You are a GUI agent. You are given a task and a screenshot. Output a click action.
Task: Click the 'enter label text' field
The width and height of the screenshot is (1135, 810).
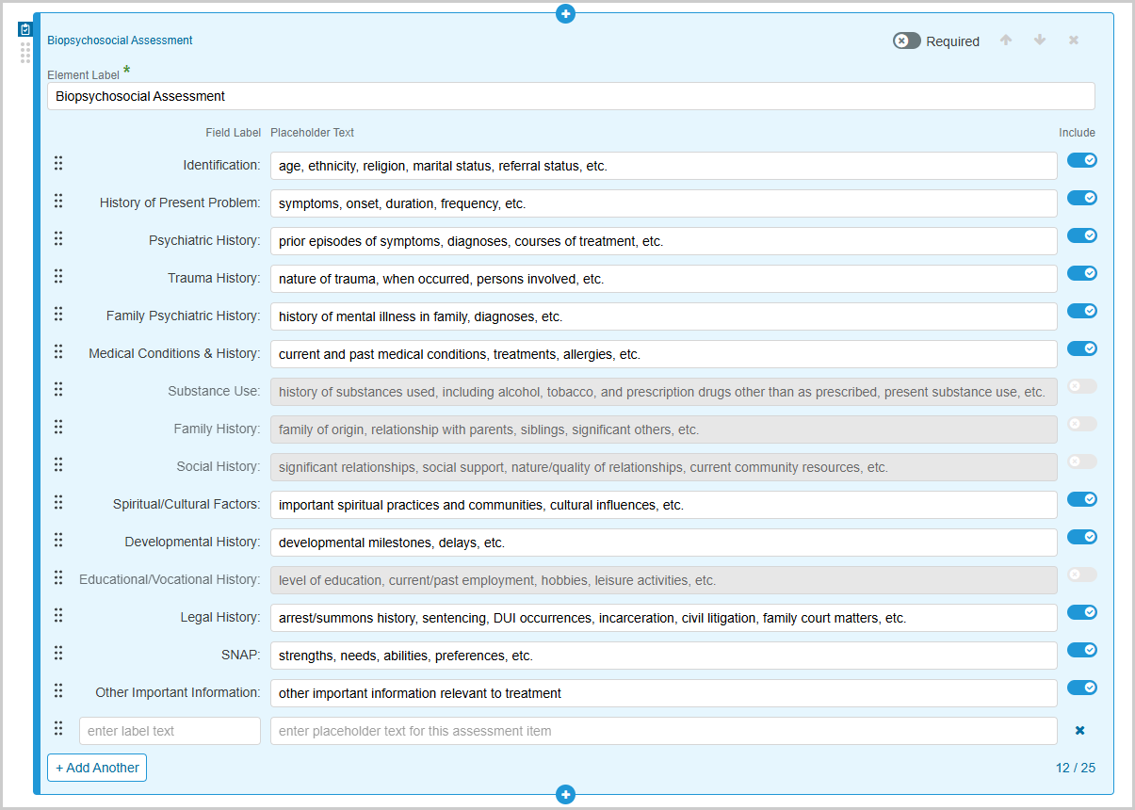click(170, 731)
